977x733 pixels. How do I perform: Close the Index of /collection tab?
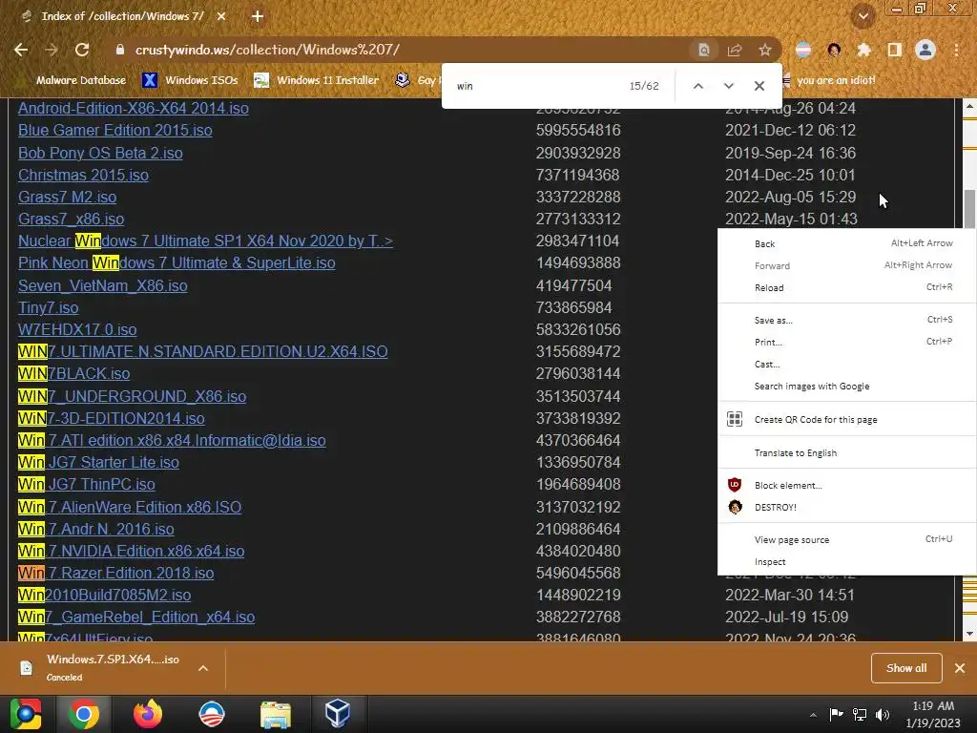click(221, 16)
